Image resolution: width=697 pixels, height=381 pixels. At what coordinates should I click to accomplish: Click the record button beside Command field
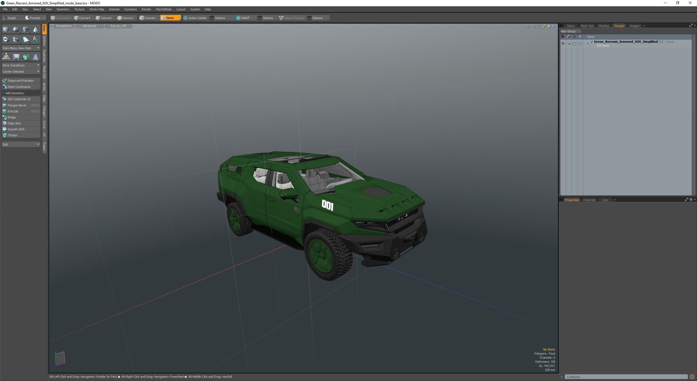692,377
